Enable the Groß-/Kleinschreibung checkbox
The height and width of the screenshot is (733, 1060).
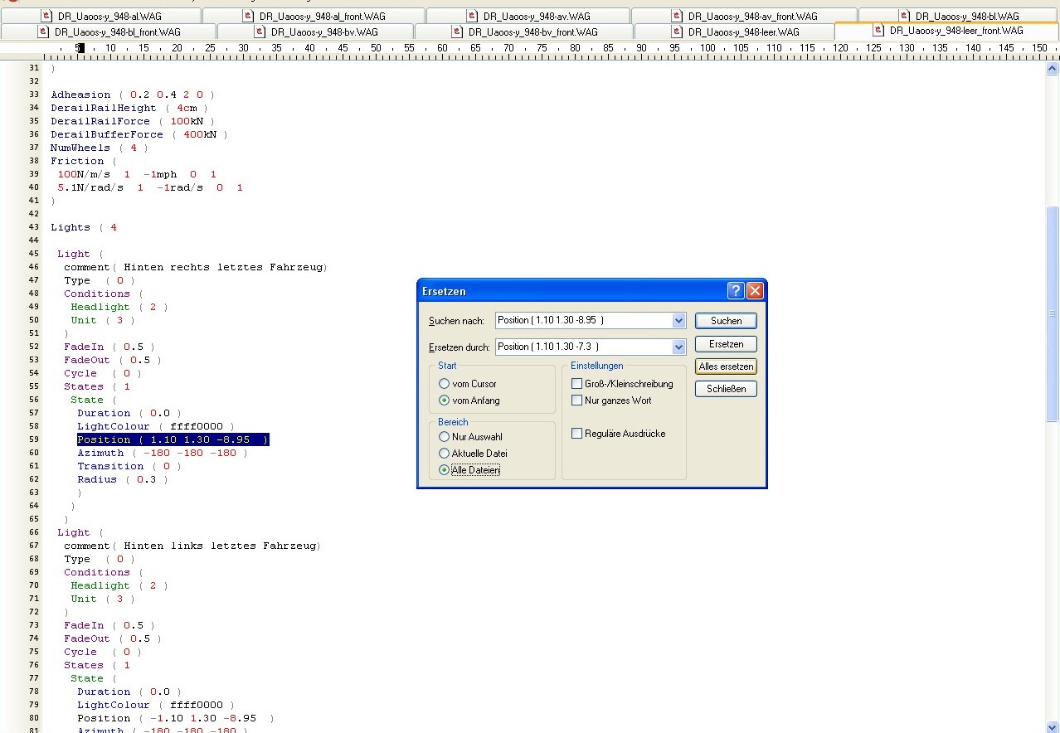coord(576,384)
